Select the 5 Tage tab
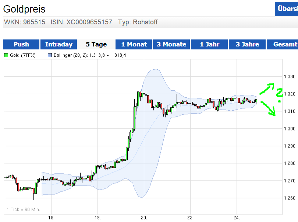Screen dimensions: 298x222 (96, 44)
